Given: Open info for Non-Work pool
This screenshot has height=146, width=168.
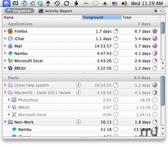Looking at the screenshot, I should point(79,122).
